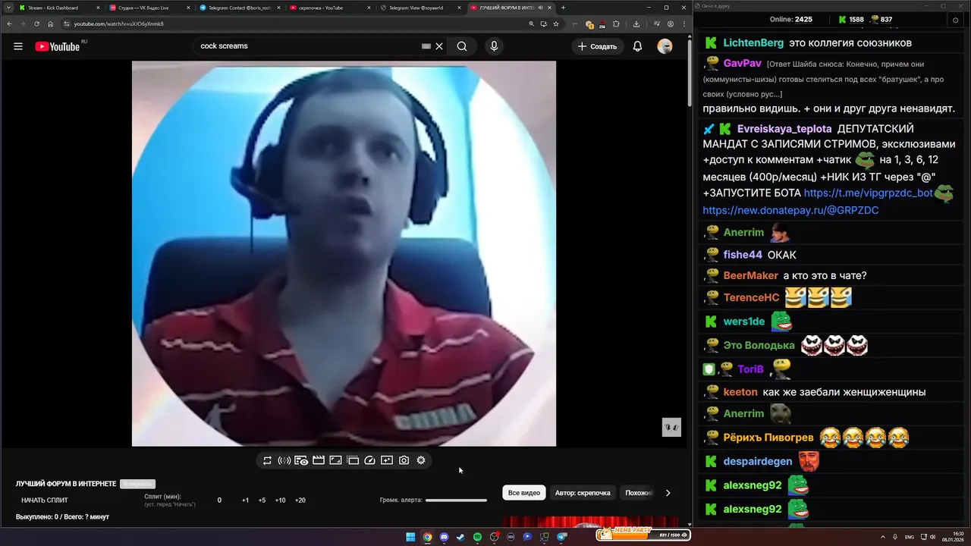
Task: Open the t.me/vipgrpzdc_bot link in chat
Action: click(868, 193)
